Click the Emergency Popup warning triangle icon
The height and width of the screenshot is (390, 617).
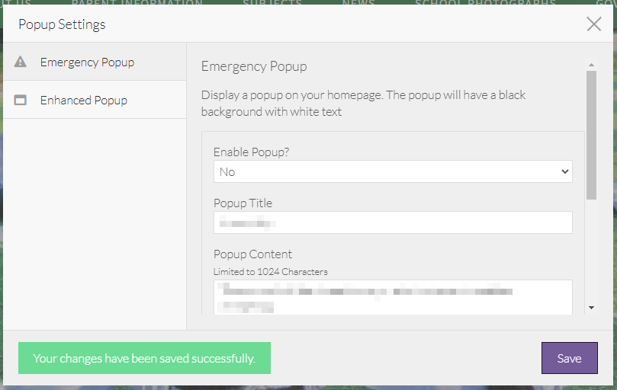click(x=21, y=62)
